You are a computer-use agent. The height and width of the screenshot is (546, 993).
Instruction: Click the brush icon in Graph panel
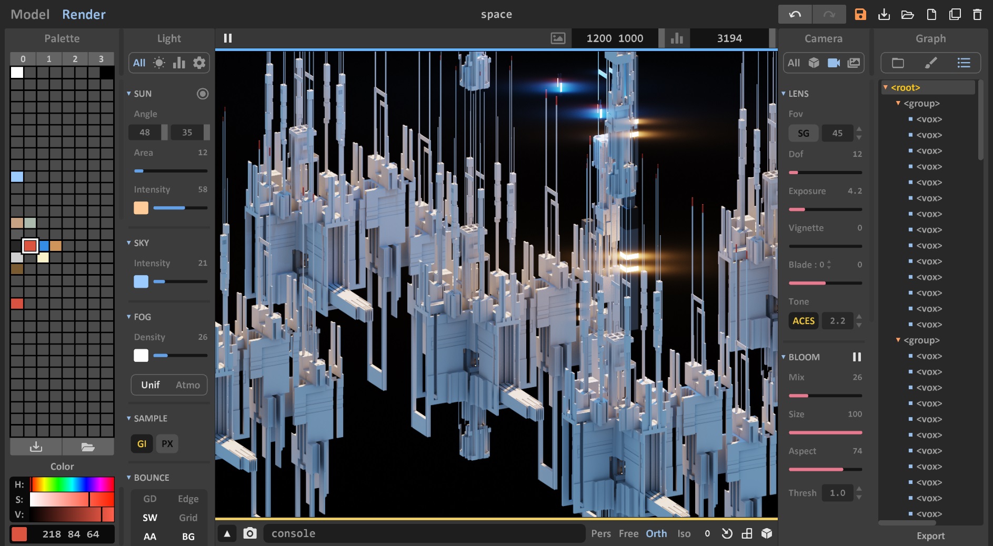[930, 63]
